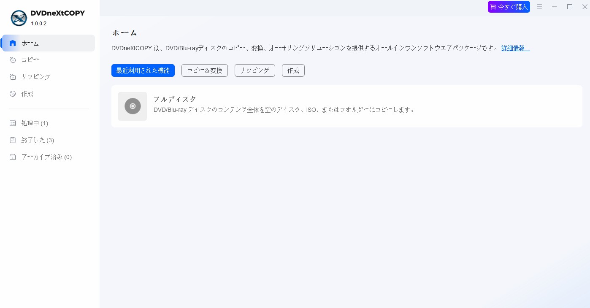Open the hamburger menu in title bar
This screenshot has width=590, height=308.
point(539,7)
